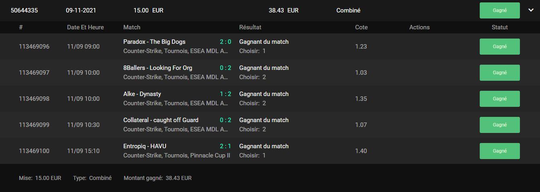
Task: Select the Match column header
Action: (132, 27)
